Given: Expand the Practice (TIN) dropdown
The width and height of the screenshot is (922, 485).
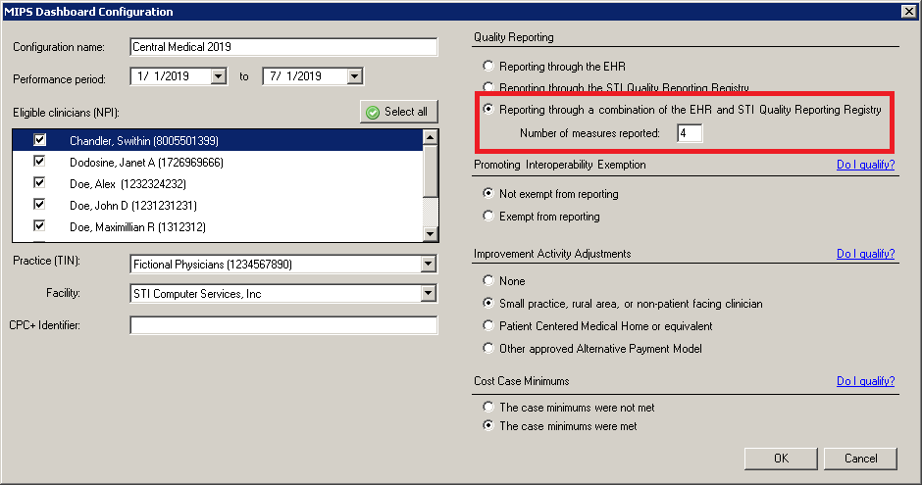Looking at the screenshot, I should pyautogui.click(x=428, y=264).
